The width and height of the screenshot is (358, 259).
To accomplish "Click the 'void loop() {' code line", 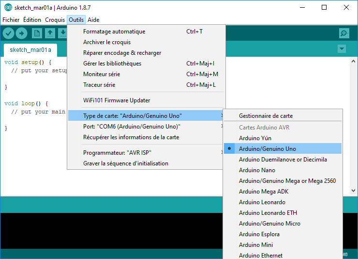I will pyautogui.click(x=26, y=103).
